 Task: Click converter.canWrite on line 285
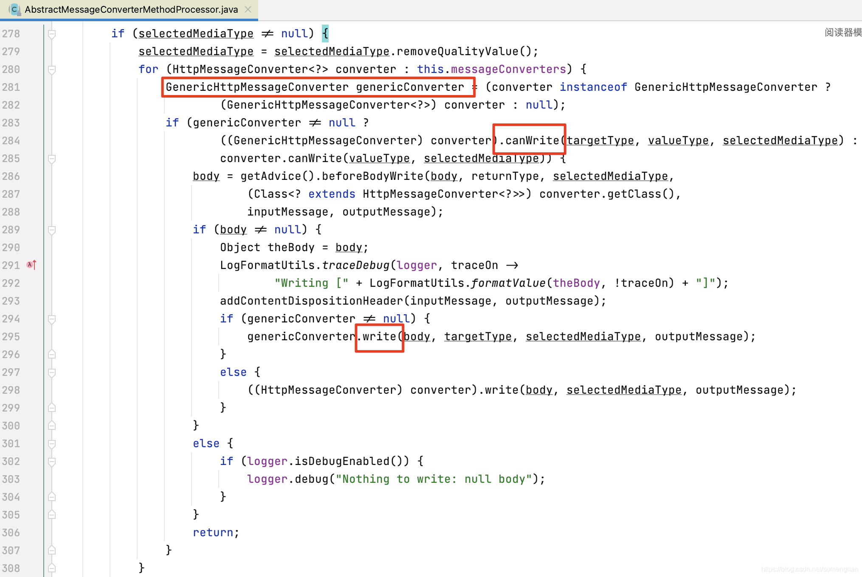coord(281,158)
